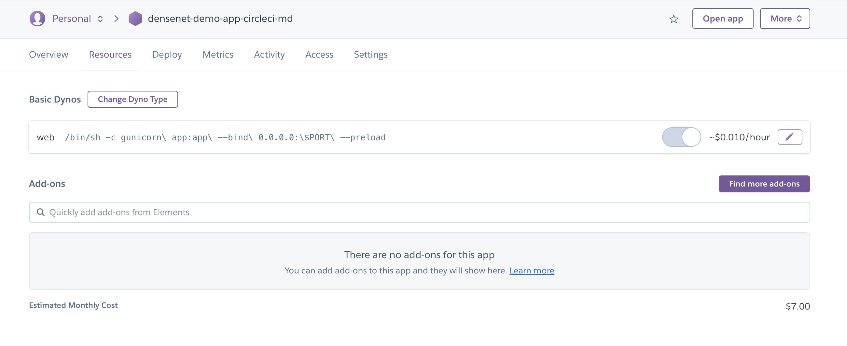Switch to the Overview tab
This screenshot has width=847, height=346.
click(x=48, y=55)
